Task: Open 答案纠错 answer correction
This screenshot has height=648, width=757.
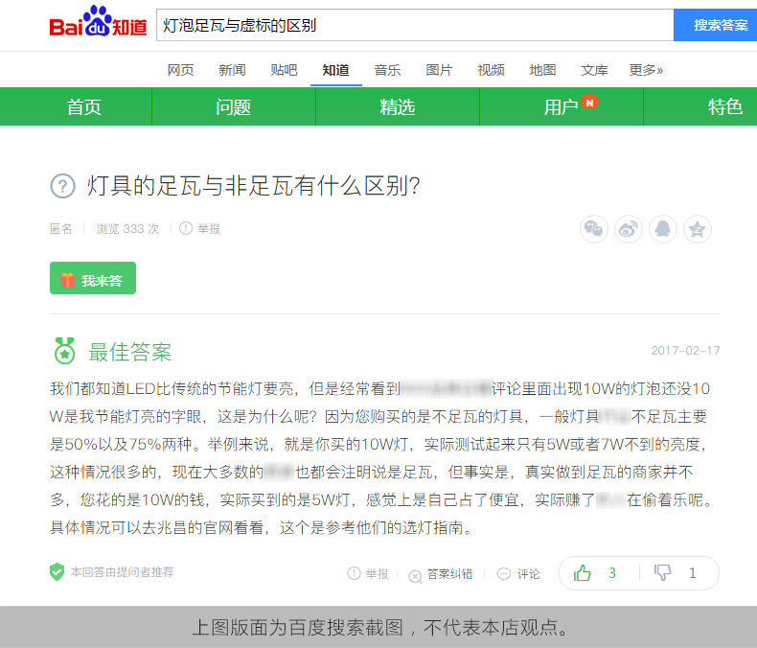Action: coord(441,574)
